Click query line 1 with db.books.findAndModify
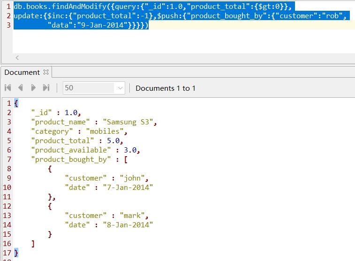 click(154, 7)
